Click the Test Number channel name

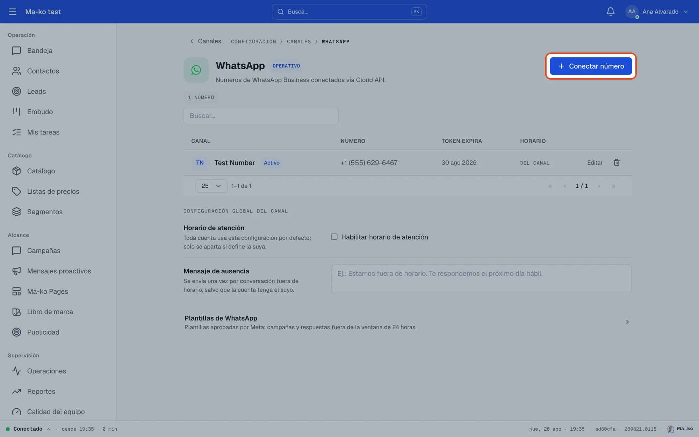235,163
